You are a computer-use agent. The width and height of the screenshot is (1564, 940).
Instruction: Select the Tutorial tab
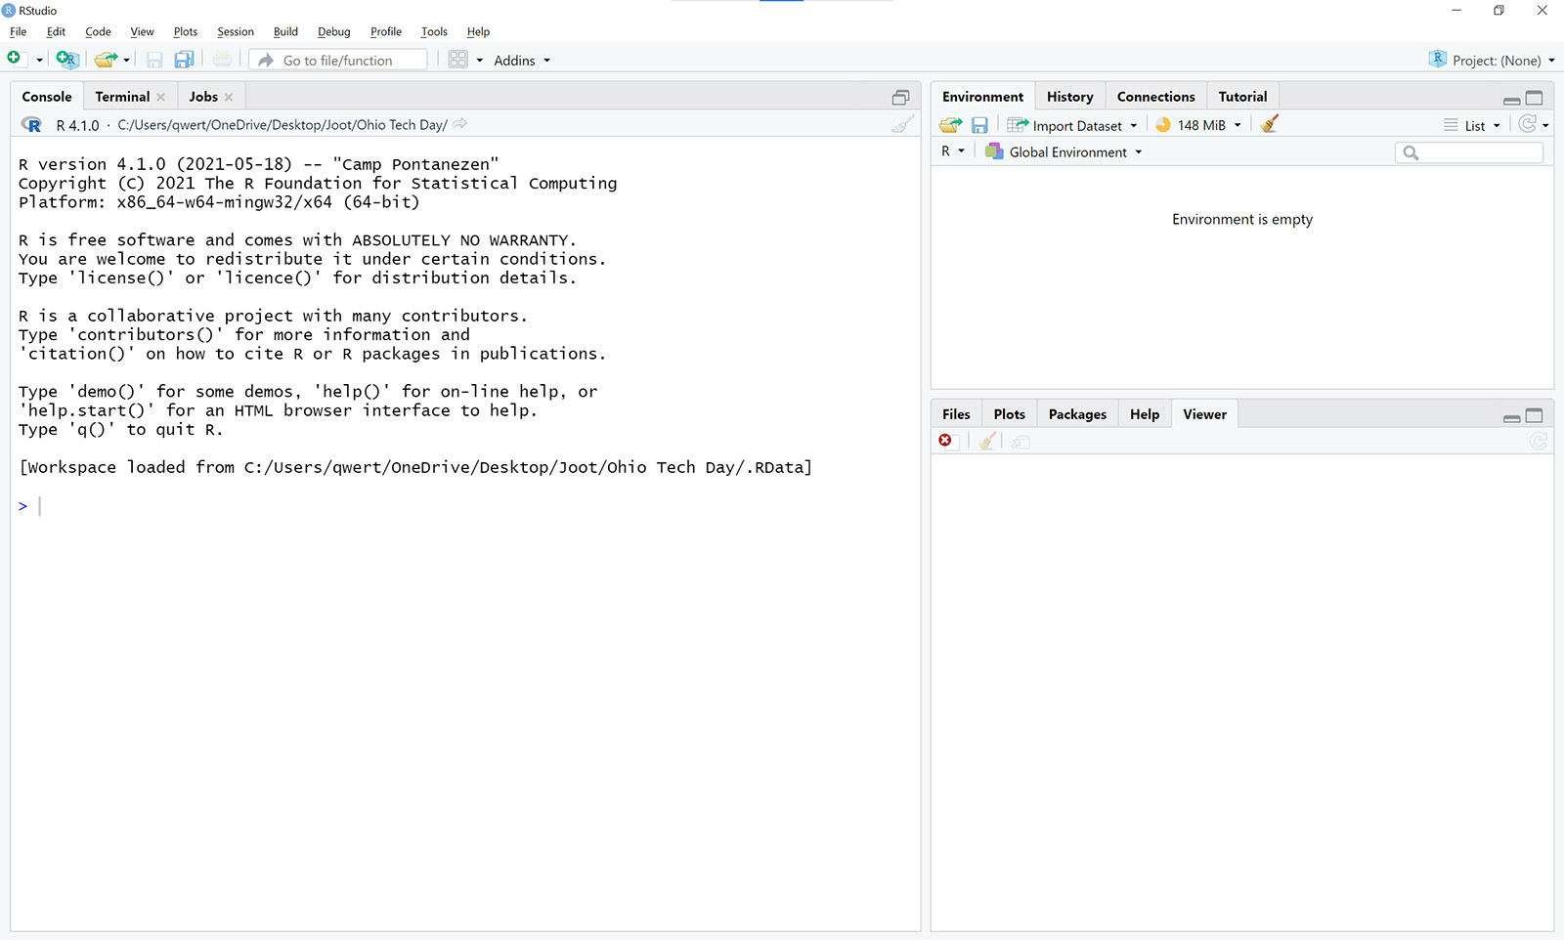[1242, 96]
